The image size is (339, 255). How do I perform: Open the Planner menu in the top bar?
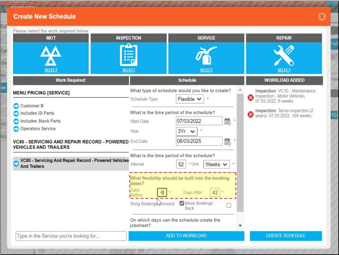(46, 2)
